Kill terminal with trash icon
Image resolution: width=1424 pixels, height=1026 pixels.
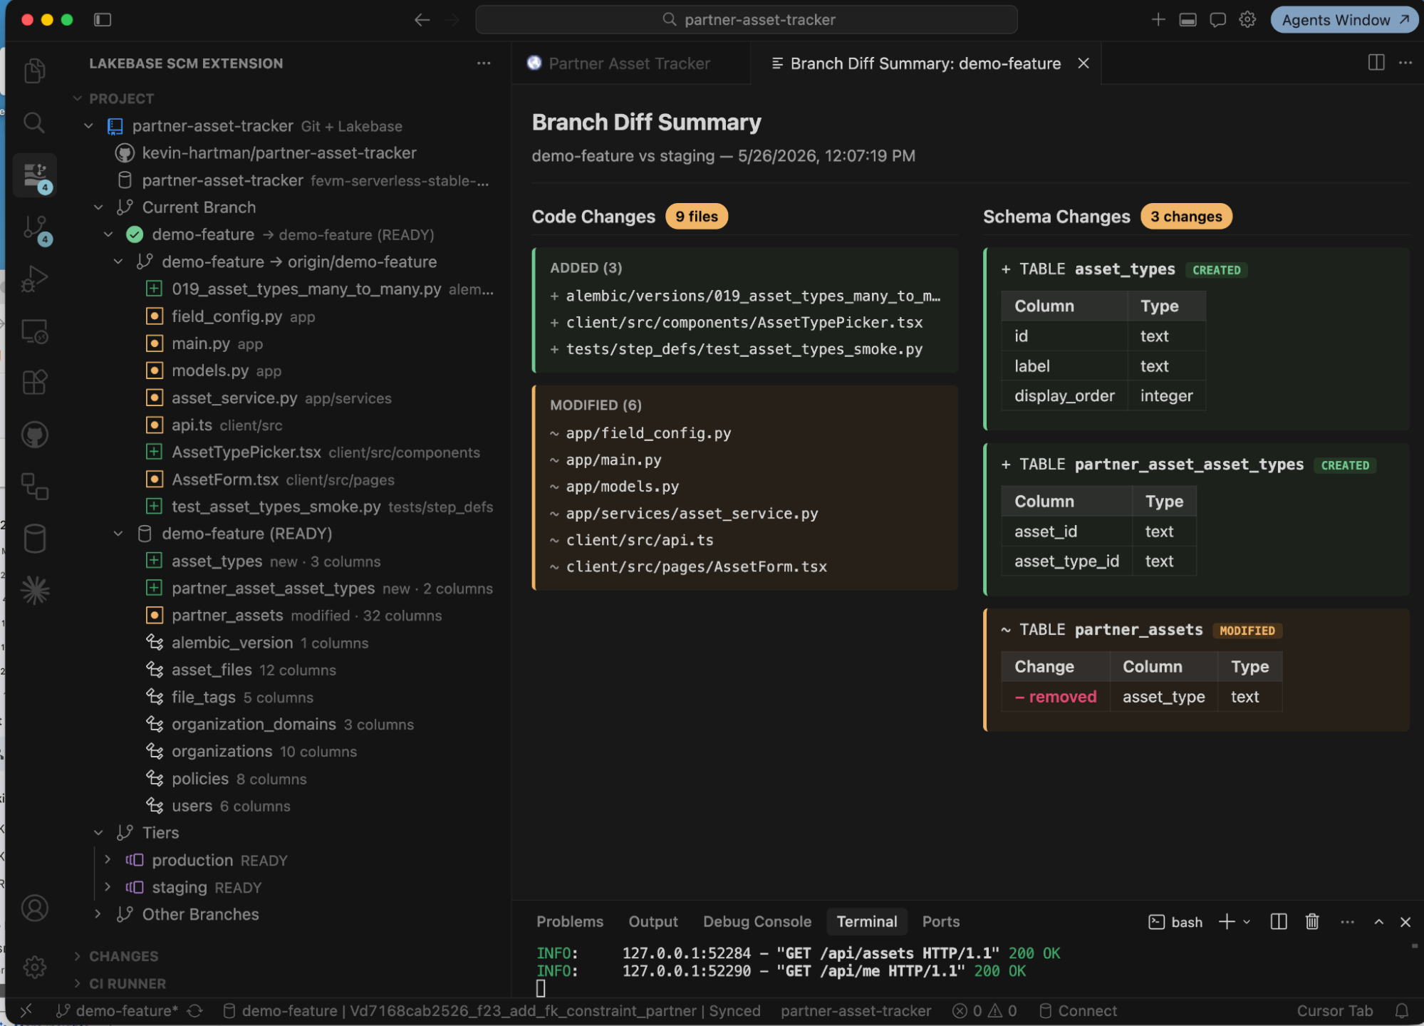pos(1312,921)
